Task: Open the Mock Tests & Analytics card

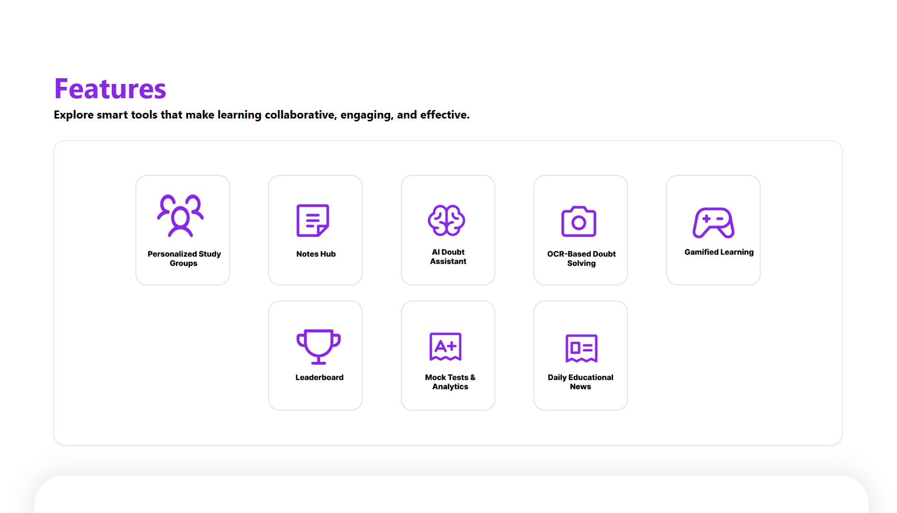Action: coord(447,355)
